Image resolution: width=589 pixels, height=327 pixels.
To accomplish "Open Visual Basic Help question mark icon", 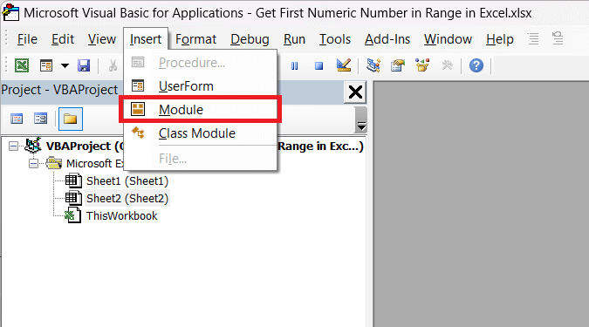I will coord(476,65).
